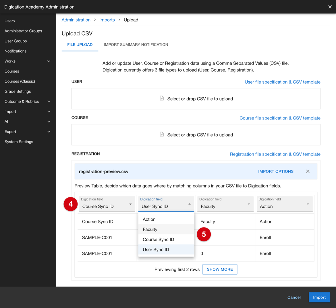The height and width of the screenshot is (308, 336).
Task: Click the Action header cell in the preview table
Action: tap(285, 222)
